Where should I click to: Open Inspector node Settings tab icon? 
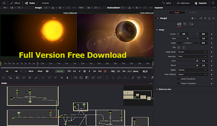(191, 24)
